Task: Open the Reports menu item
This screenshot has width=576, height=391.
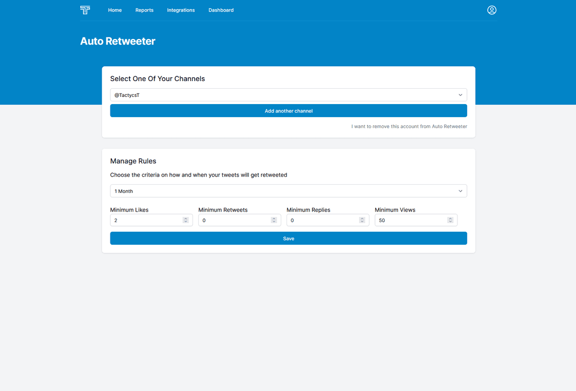Action: tap(144, 10)
